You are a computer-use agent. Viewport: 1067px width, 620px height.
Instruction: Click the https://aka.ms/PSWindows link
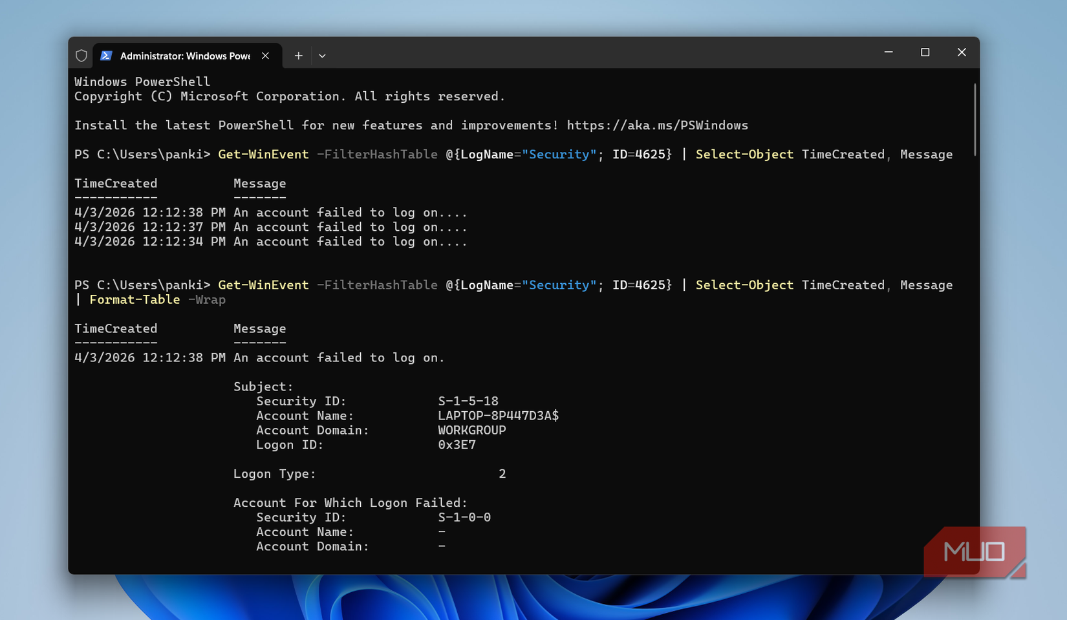(x=658, y=125)
